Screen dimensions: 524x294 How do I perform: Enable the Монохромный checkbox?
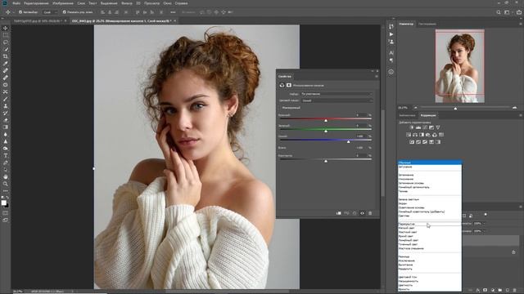(x=280, y=108)
